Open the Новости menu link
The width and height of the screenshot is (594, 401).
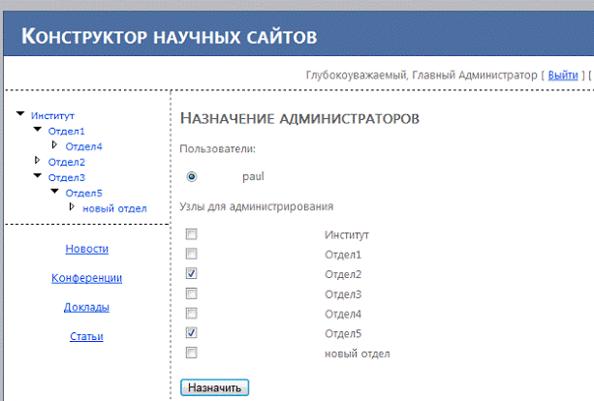click(x=86, y=249)
